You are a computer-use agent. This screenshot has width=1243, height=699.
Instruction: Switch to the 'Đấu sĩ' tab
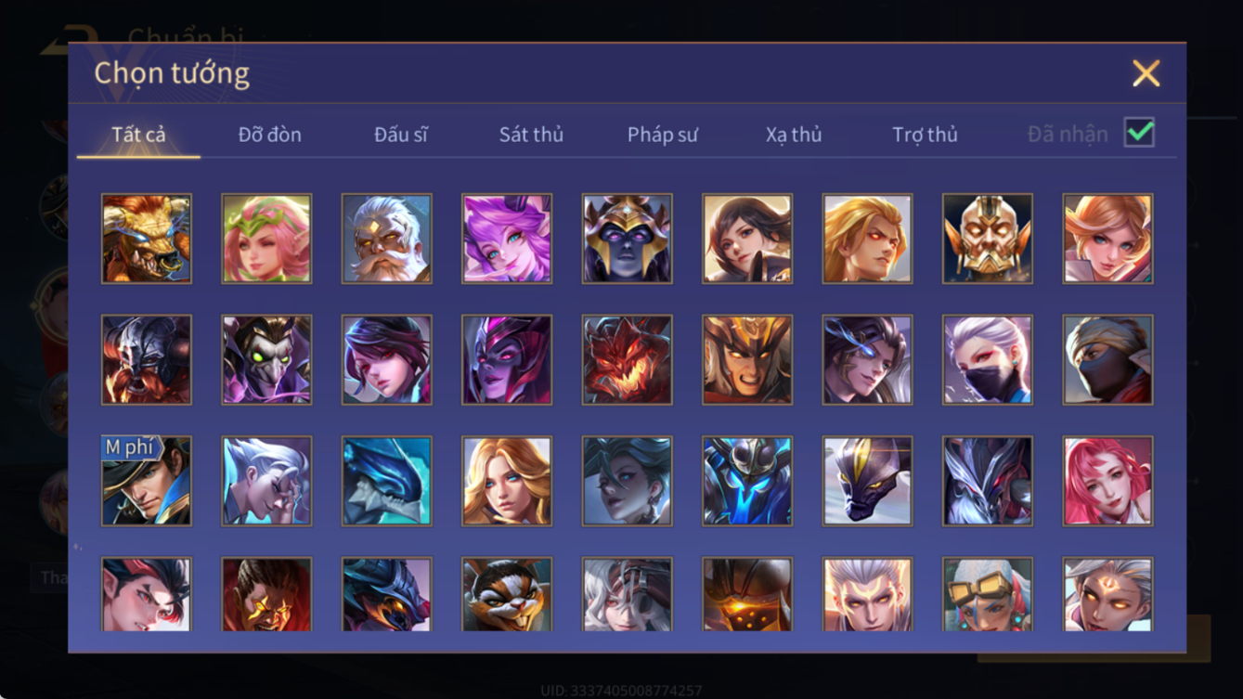coord(400,135)
